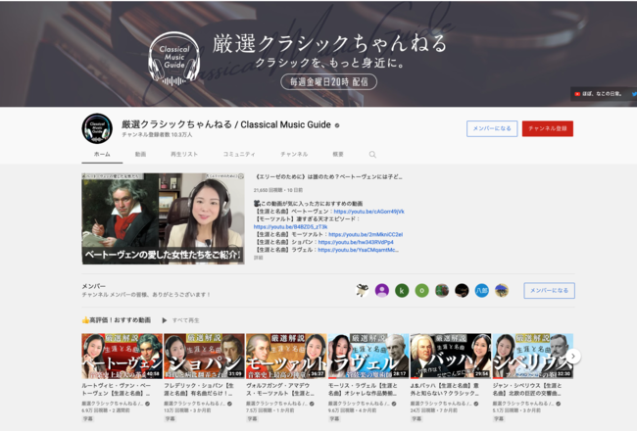Expand the featured video description 詳細
The height and width of the screenshot is (431, 637).
(259, 258)
